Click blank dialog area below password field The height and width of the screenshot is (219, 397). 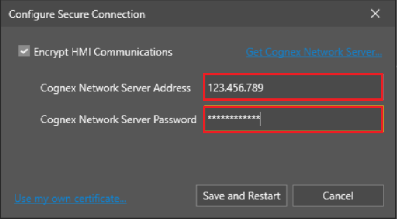pos(197,157)
